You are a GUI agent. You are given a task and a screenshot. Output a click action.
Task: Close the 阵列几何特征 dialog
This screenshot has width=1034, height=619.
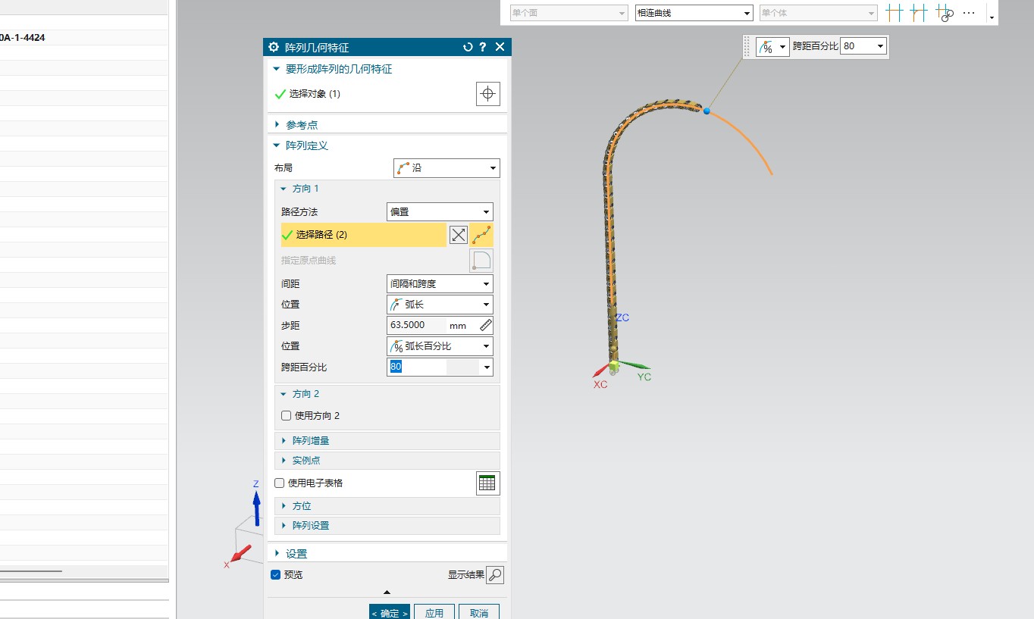500,47
